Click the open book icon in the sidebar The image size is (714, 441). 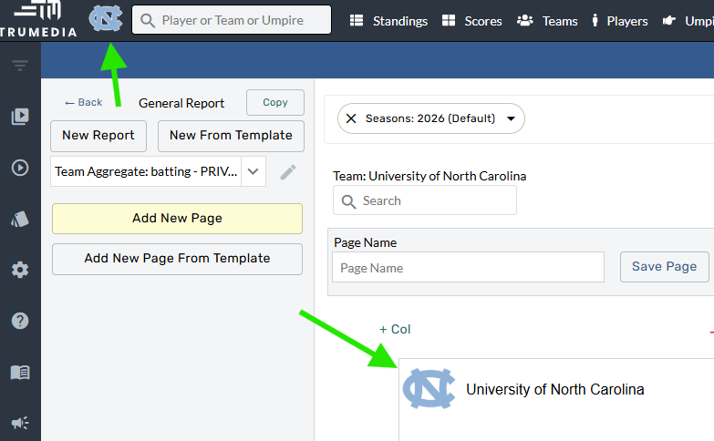pos(20,372)
